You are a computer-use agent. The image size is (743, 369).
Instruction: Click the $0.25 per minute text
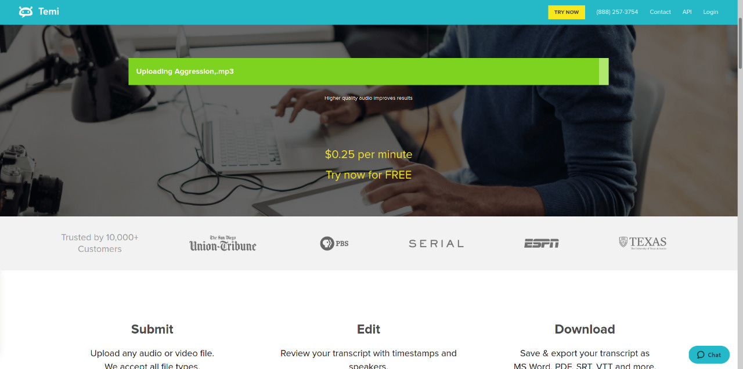369,154
